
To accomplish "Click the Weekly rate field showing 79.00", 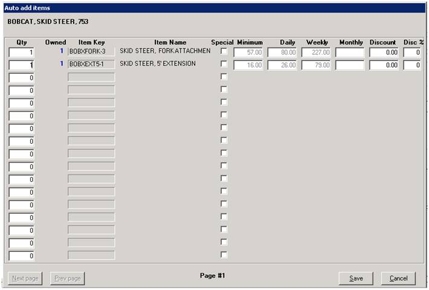I will click(316, 65).
